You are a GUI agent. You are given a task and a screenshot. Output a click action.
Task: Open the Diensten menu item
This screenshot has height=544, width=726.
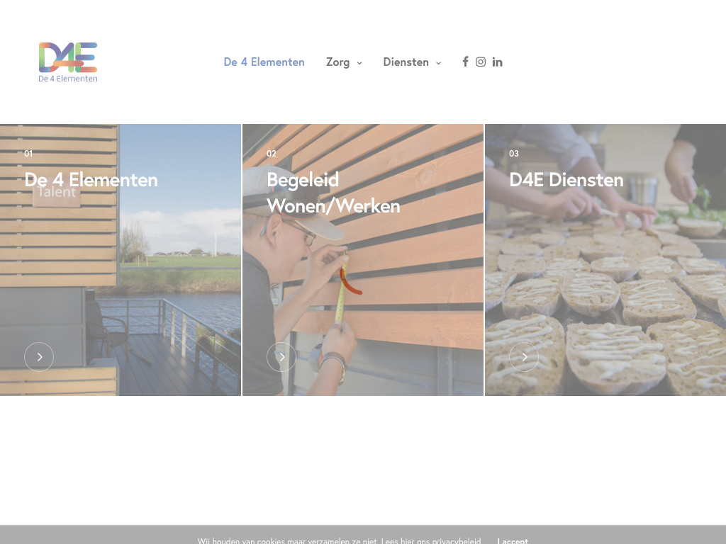coord(406,62)
